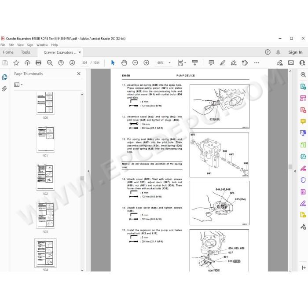
Task: Go to the previous page with the up arrow
Action: pyautogui.click(x=61, y=62)
